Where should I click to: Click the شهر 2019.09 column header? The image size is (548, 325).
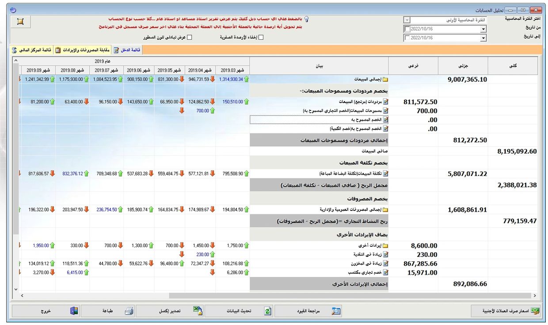click(38, 70)
